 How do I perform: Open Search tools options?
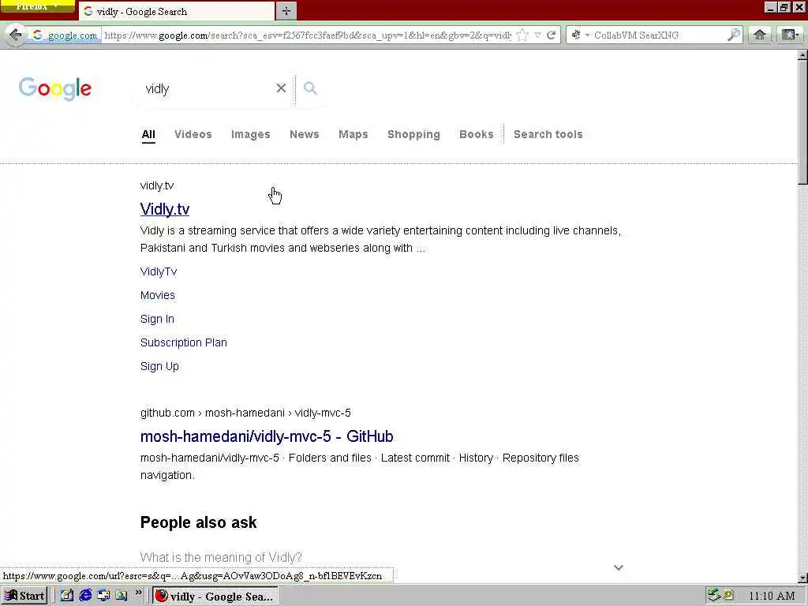click(x=548, y=134)
